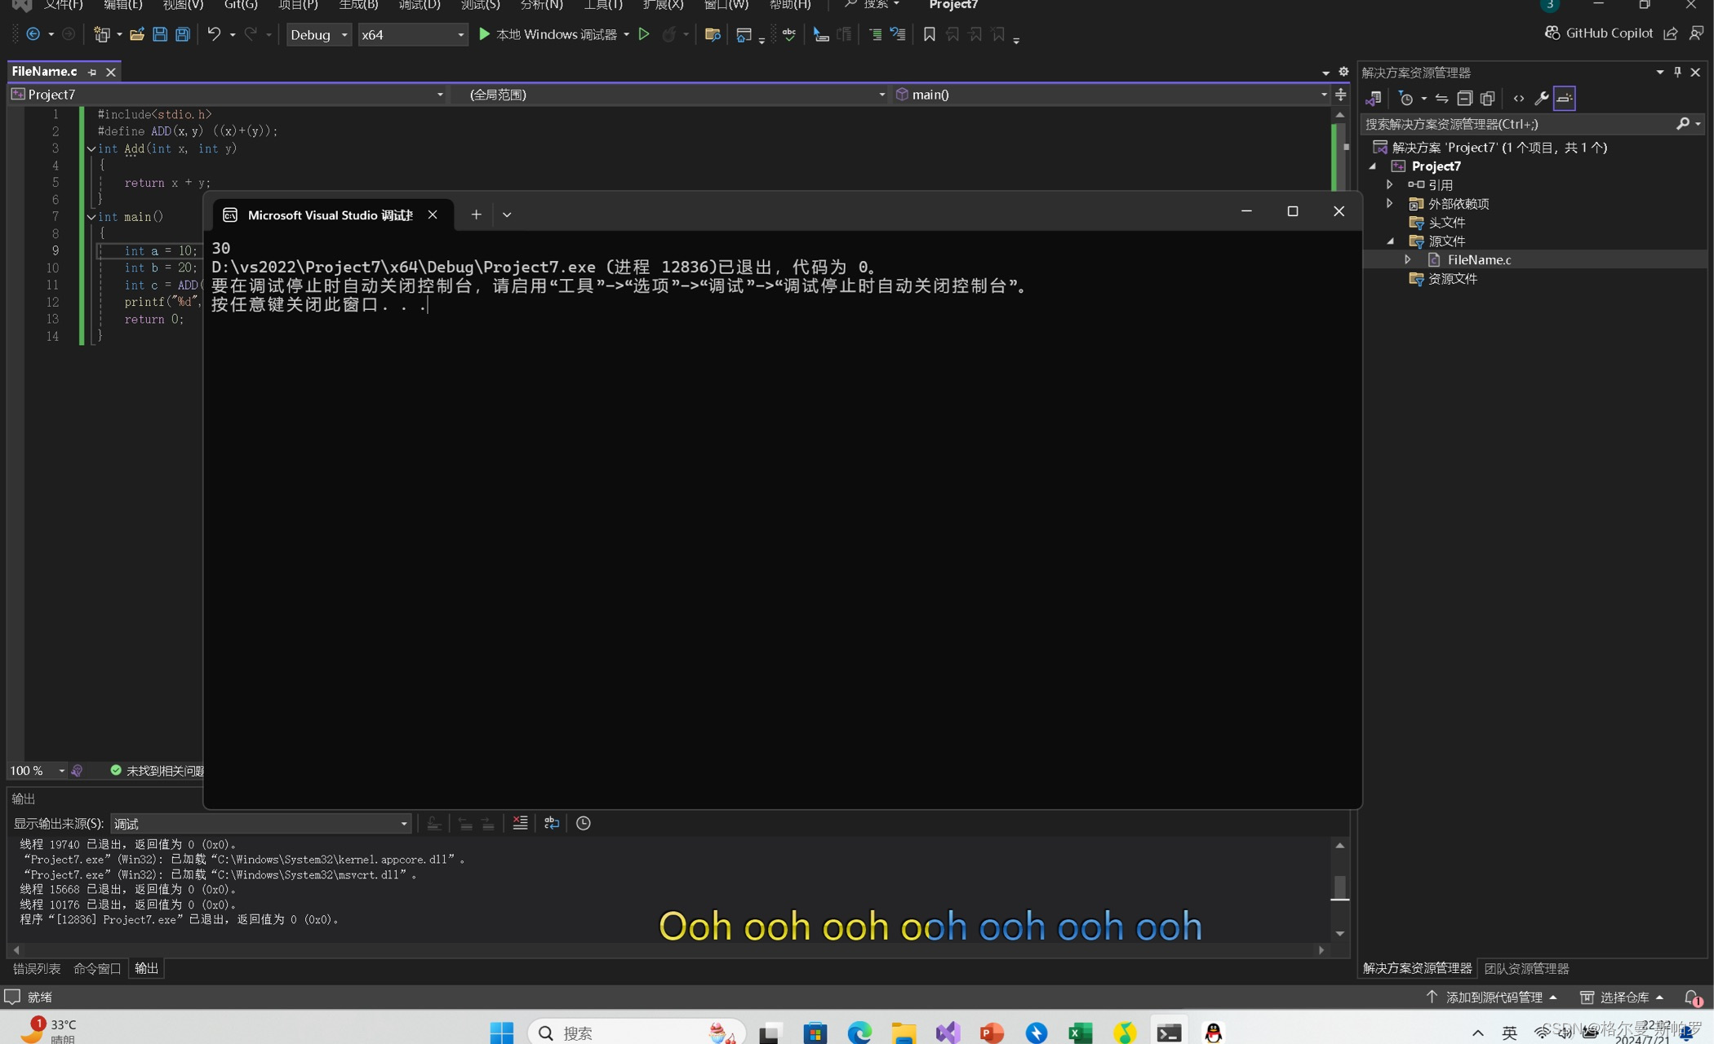Switch to the 团队资源管理器 tab
The image size is (1714, 1044).
[x=1526, y=969]
